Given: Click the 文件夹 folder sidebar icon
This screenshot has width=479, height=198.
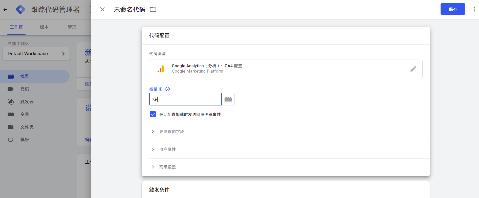Looking at the screenshot, I should 11,127.
